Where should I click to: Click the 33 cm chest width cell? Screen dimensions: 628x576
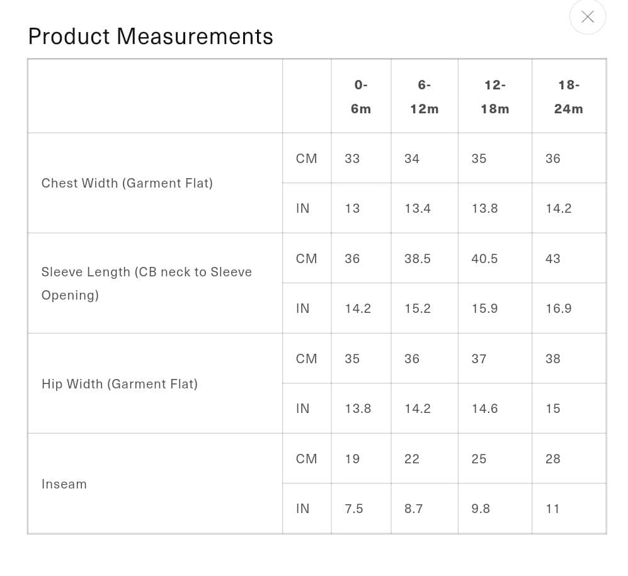tap(352, 159)
